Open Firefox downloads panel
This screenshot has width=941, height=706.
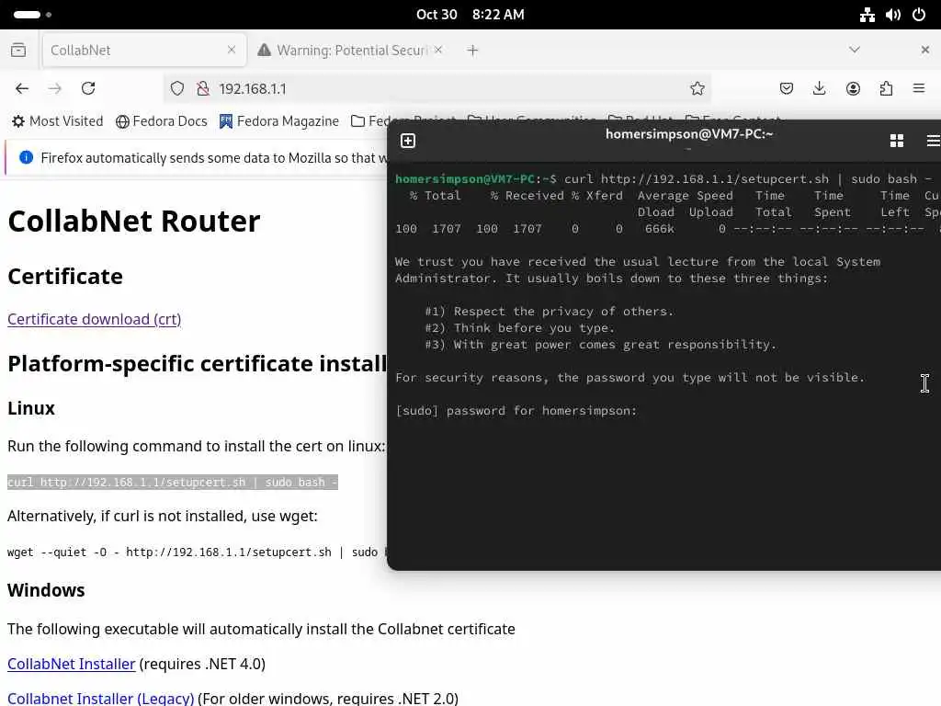pos(819,89)
